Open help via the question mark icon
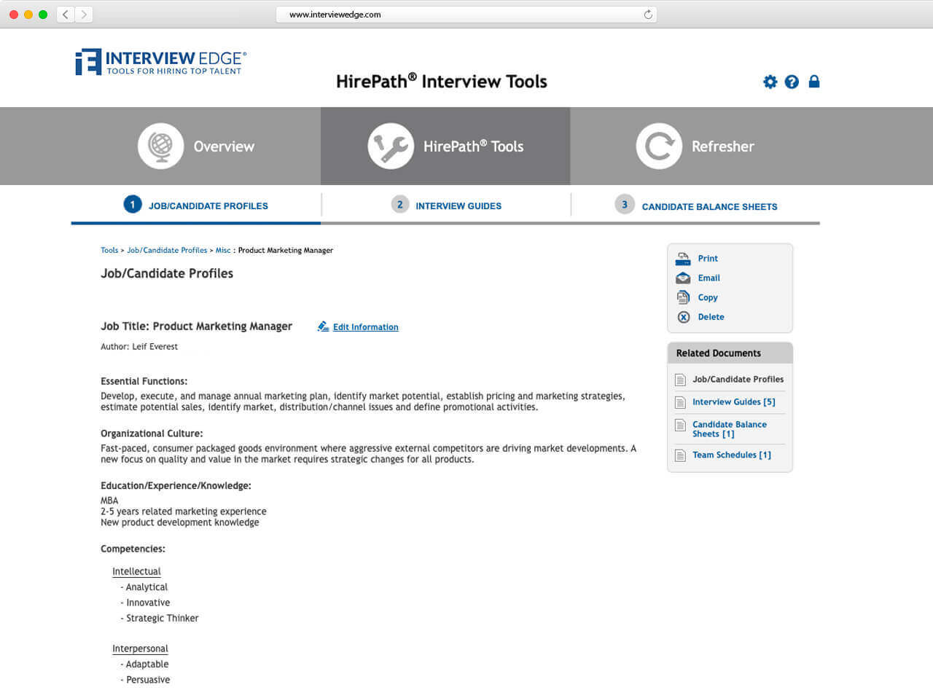 pyautogui.click(x=792, y=82)
